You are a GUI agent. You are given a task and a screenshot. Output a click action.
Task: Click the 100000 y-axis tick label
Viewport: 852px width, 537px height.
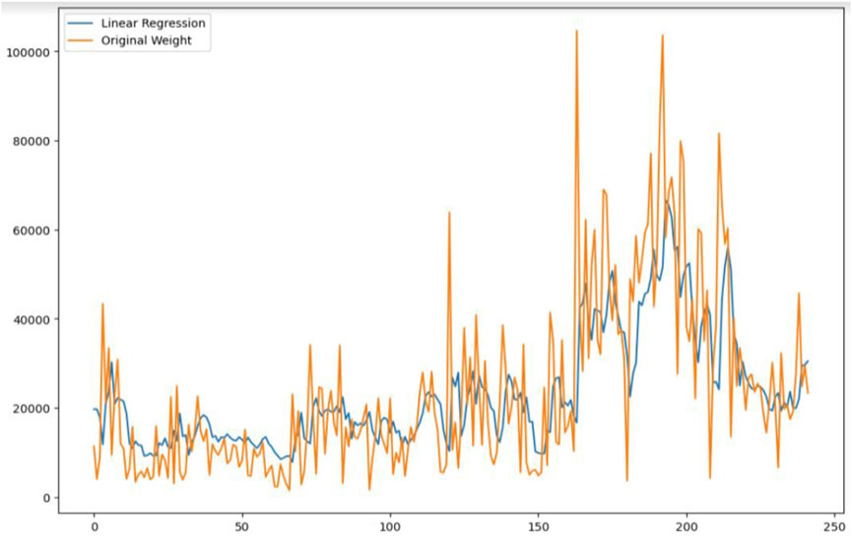(x=28, y=52)
